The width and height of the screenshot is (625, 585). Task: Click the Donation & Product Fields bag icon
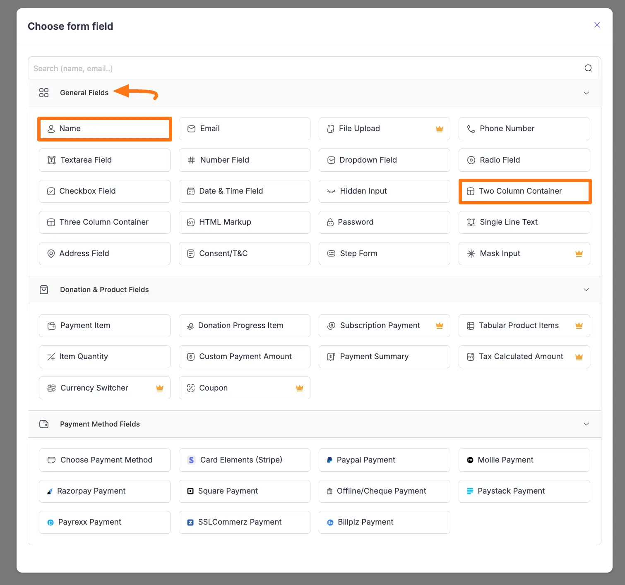[x=44, y=290]
